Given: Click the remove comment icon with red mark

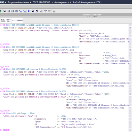Looking at the screenshot, I should (24, 11).
